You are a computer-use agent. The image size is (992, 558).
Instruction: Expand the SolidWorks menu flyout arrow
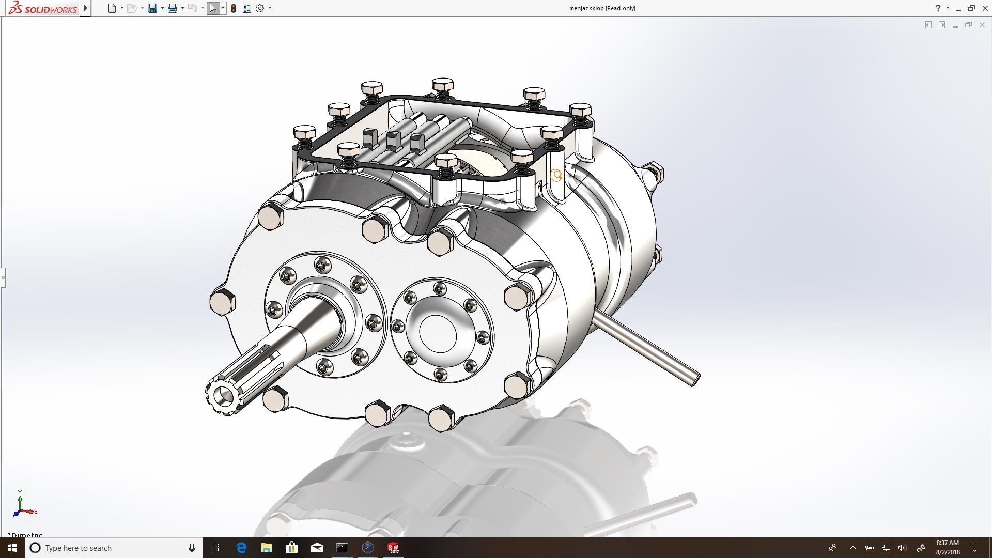pyautogui.click(x=86, y=8)
